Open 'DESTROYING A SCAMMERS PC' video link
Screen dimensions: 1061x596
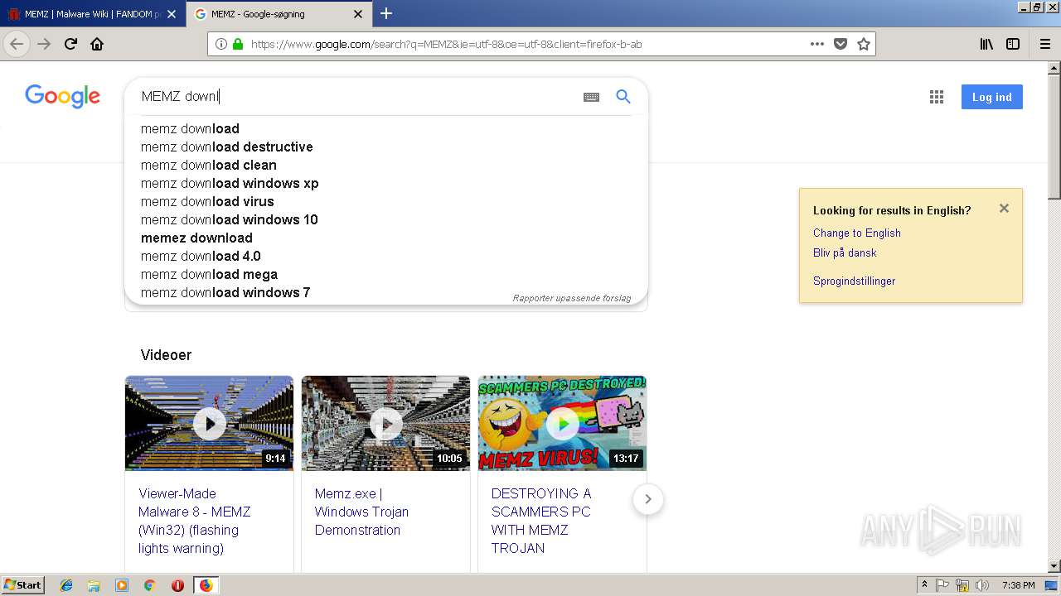pos(541,521)
